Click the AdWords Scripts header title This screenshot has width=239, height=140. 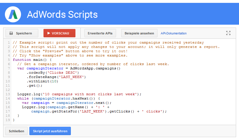[62, 14]
